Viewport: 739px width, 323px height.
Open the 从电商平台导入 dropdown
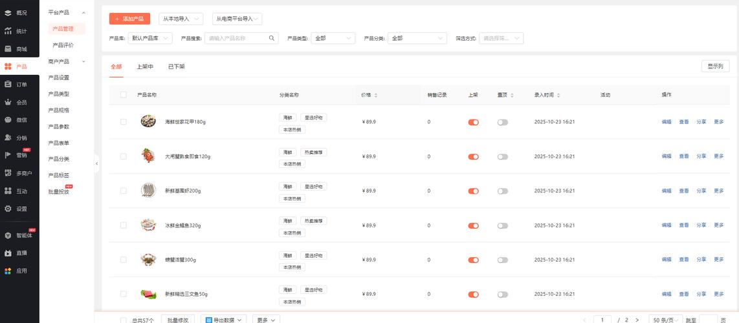237,19
